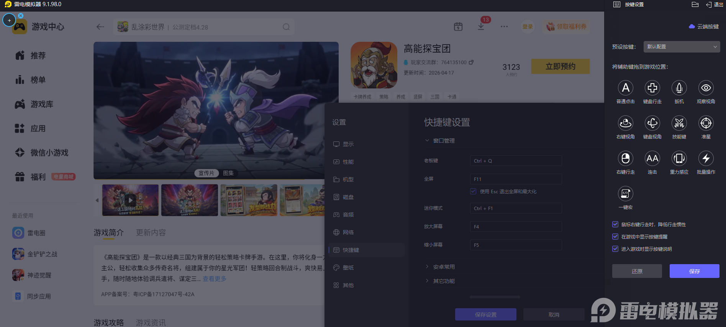Screen dimensions: 726x327
Task: Open the 机型 settings tab
Action: coord(367,179)
